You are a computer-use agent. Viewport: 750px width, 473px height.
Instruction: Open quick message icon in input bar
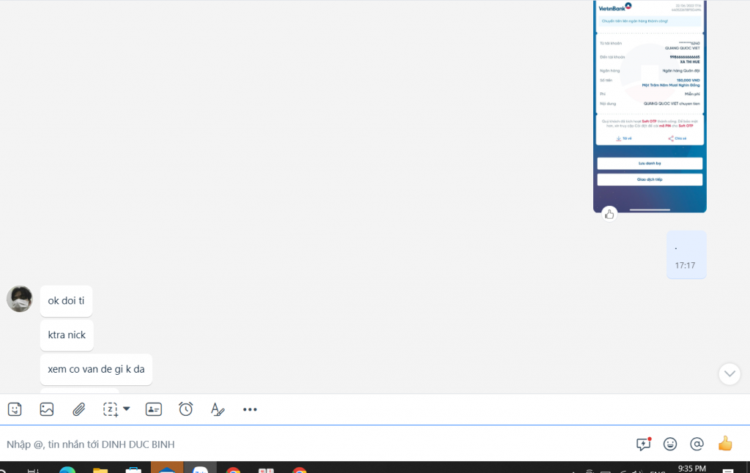[x=644, y=444]
